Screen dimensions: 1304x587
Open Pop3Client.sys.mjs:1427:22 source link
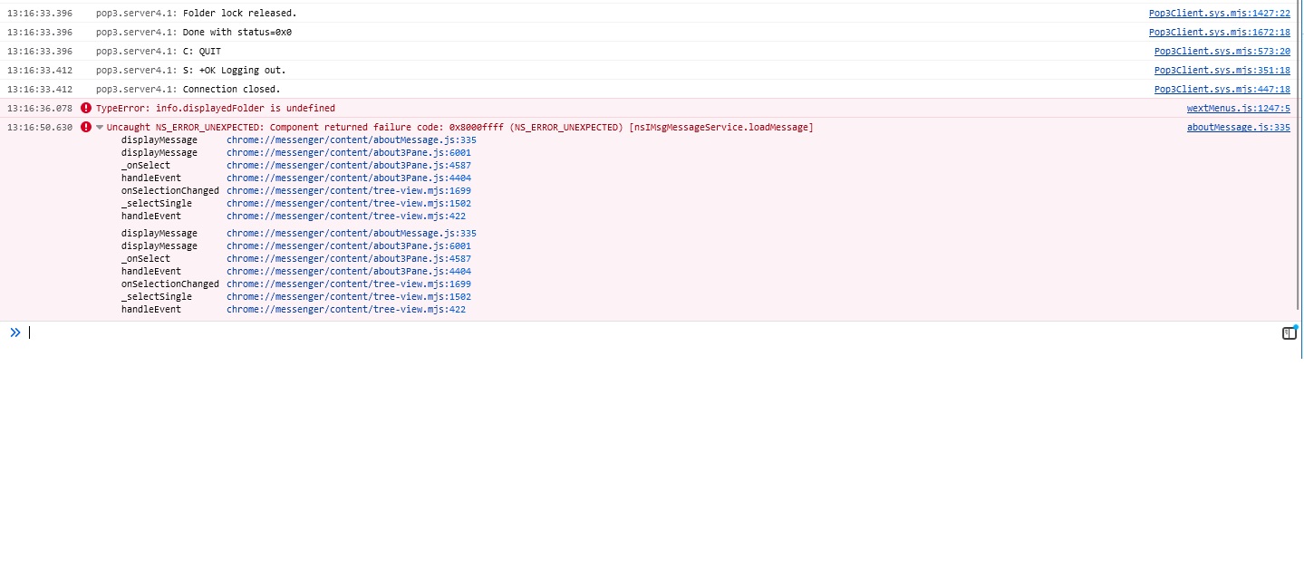(x=1219, y=13)
